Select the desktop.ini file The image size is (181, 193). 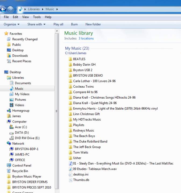pos(81,175)
